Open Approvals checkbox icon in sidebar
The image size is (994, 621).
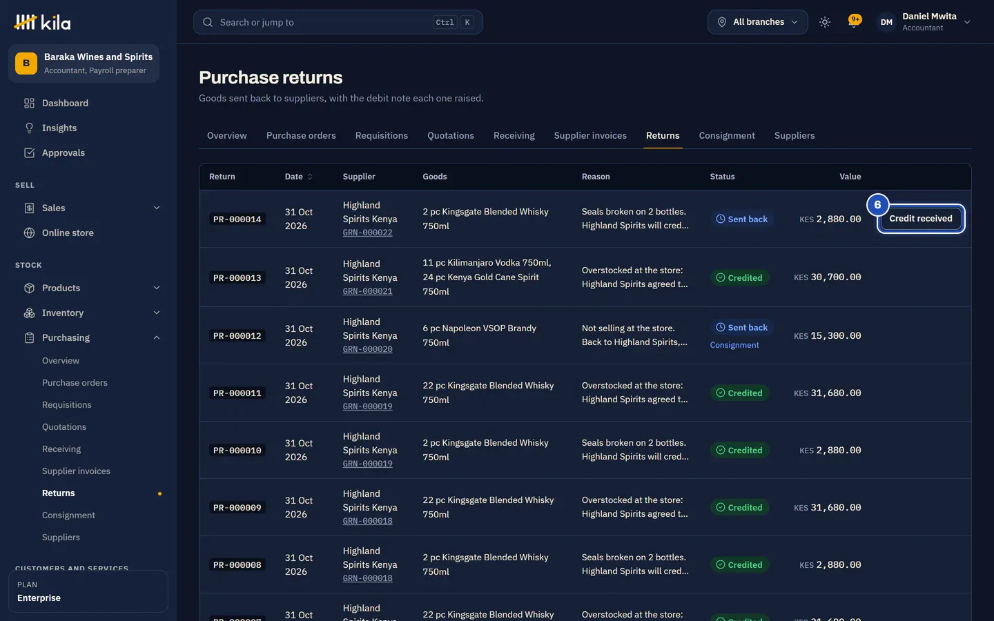point(29,152)
